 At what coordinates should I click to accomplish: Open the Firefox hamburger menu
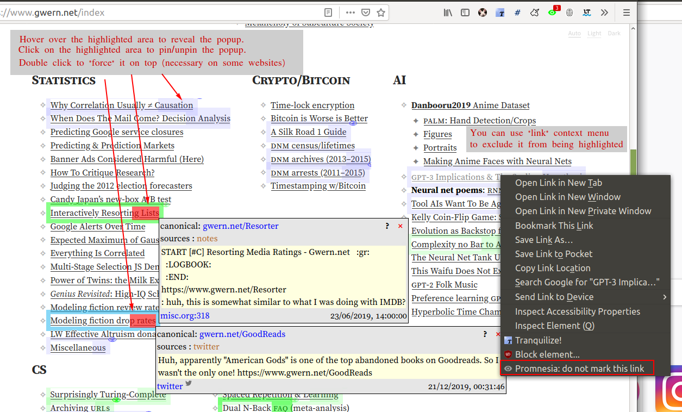coord(626,13)
